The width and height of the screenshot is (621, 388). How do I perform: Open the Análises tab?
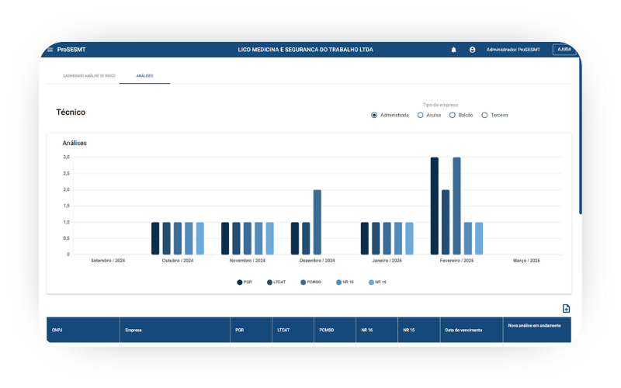point(144,76)
